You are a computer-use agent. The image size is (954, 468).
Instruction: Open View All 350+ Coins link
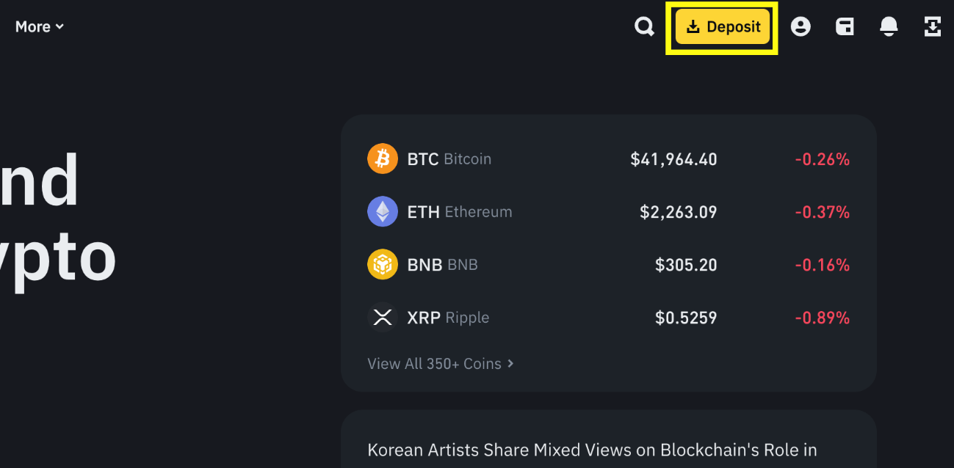tap(434, 364)
